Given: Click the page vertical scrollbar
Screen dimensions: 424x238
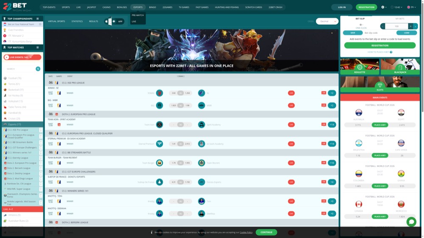Looking at the screenshot, I should coord(422,57).
